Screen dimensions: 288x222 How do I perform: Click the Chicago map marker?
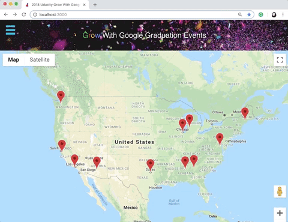pyautogui.click(x=182, y=125)
